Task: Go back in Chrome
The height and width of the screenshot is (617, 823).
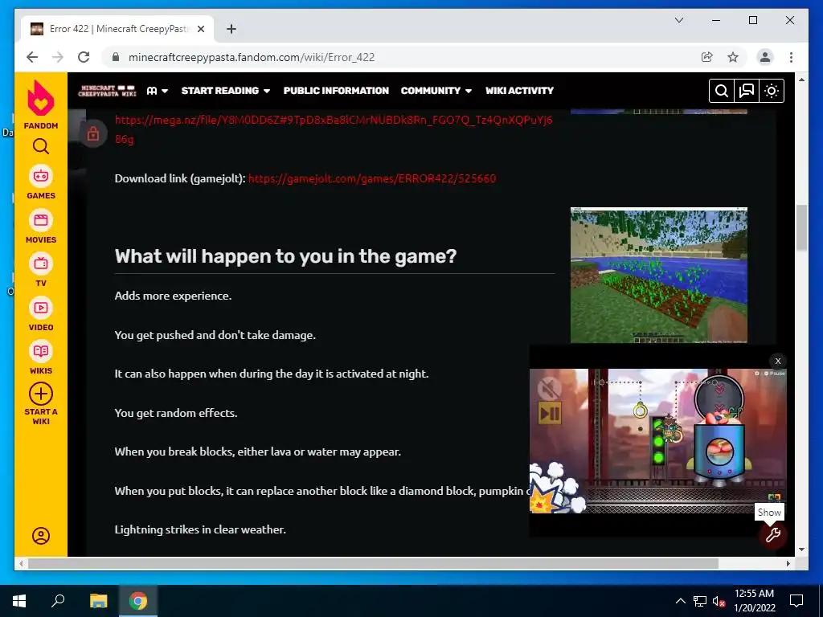Action: coord(32,57)
